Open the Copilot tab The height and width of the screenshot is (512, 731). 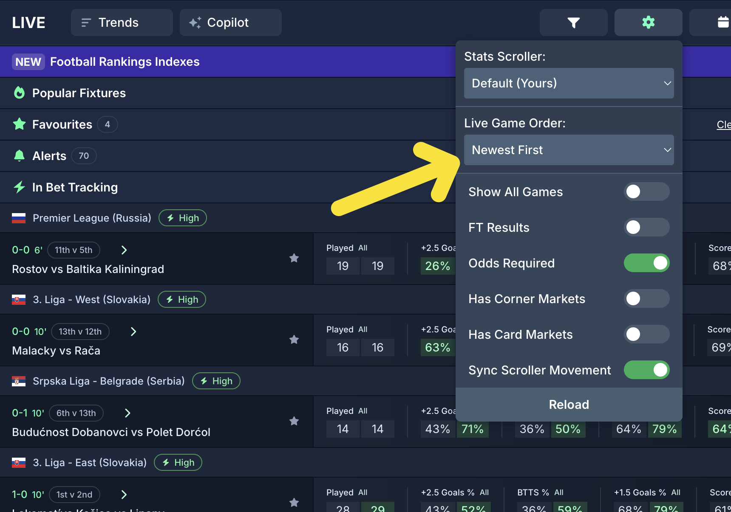(230, 23)
